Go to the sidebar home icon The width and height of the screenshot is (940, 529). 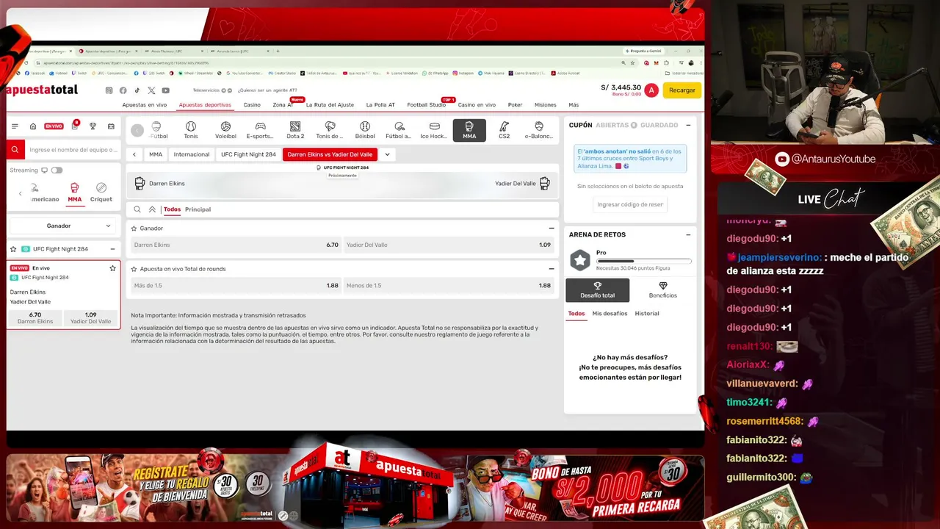pyautogui.click(x=33, y=126)
